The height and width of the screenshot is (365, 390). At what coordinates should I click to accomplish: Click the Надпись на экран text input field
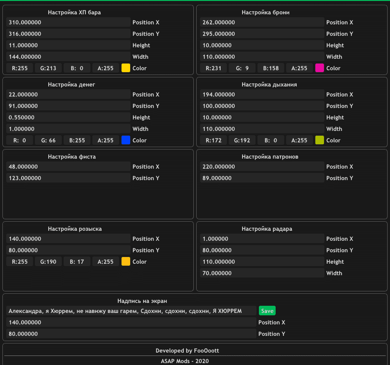(x=132, y=311)
